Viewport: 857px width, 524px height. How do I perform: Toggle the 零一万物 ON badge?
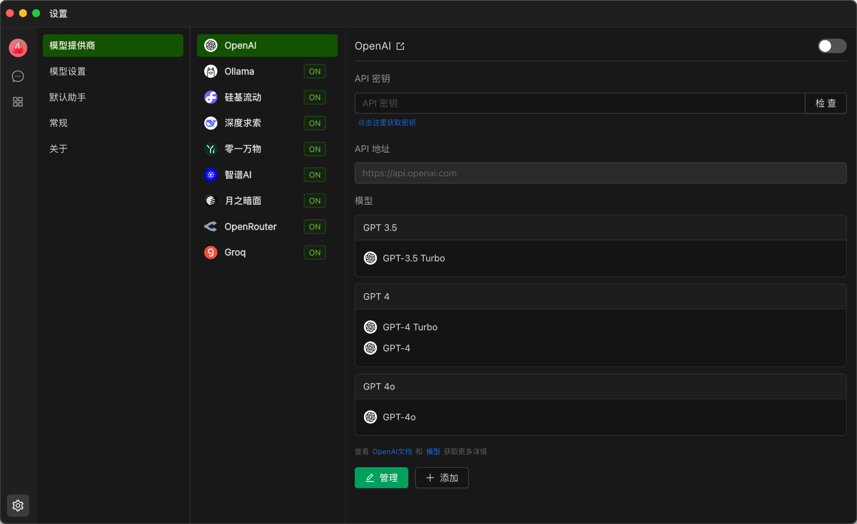pos(315,149)
